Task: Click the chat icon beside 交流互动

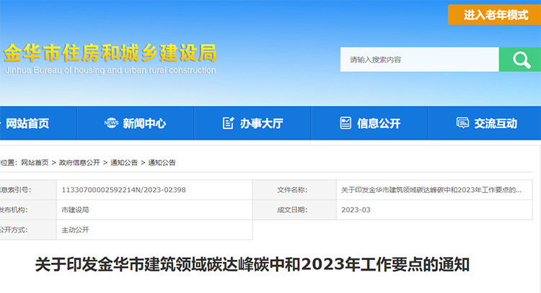Action: (462, 123)
